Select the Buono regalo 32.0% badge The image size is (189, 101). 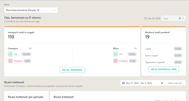[x=178, y=55]
